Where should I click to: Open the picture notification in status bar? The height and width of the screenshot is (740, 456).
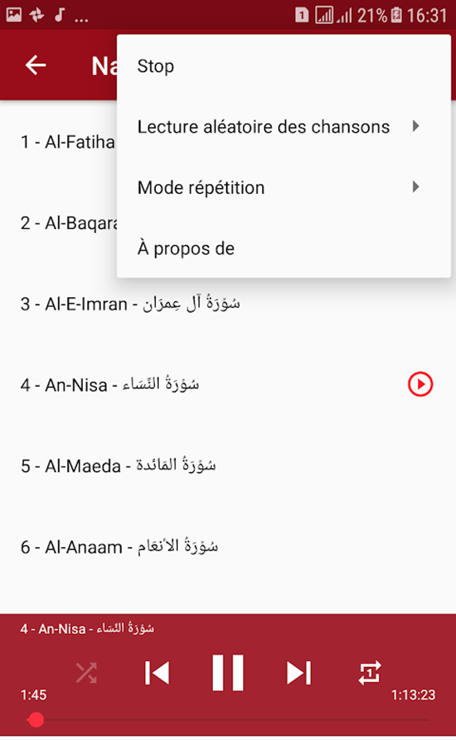14,15
